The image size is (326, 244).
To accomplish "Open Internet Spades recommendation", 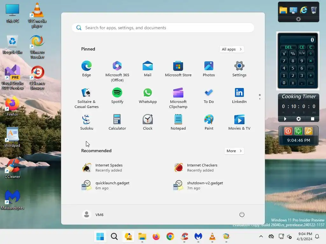I will (x=103, y=168).
